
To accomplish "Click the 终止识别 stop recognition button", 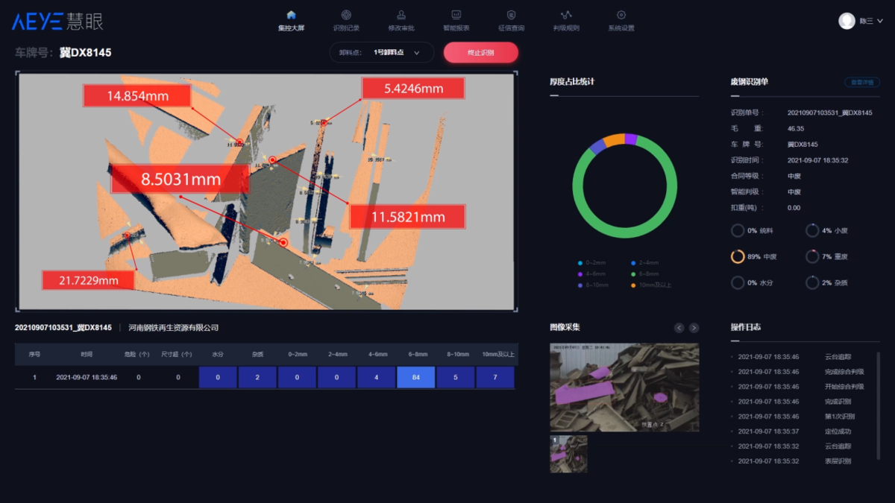I will point(480,53).
